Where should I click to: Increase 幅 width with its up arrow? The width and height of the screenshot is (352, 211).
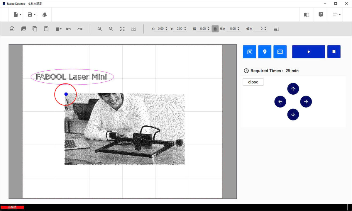209,28
